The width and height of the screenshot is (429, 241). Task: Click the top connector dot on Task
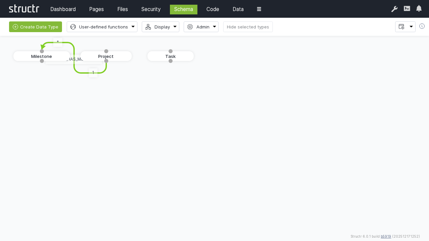[x=171, y=51]
